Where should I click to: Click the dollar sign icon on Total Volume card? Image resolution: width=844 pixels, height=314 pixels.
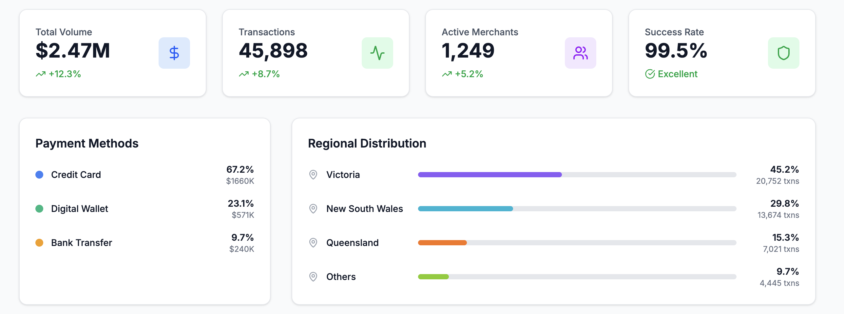click(174, 53)
